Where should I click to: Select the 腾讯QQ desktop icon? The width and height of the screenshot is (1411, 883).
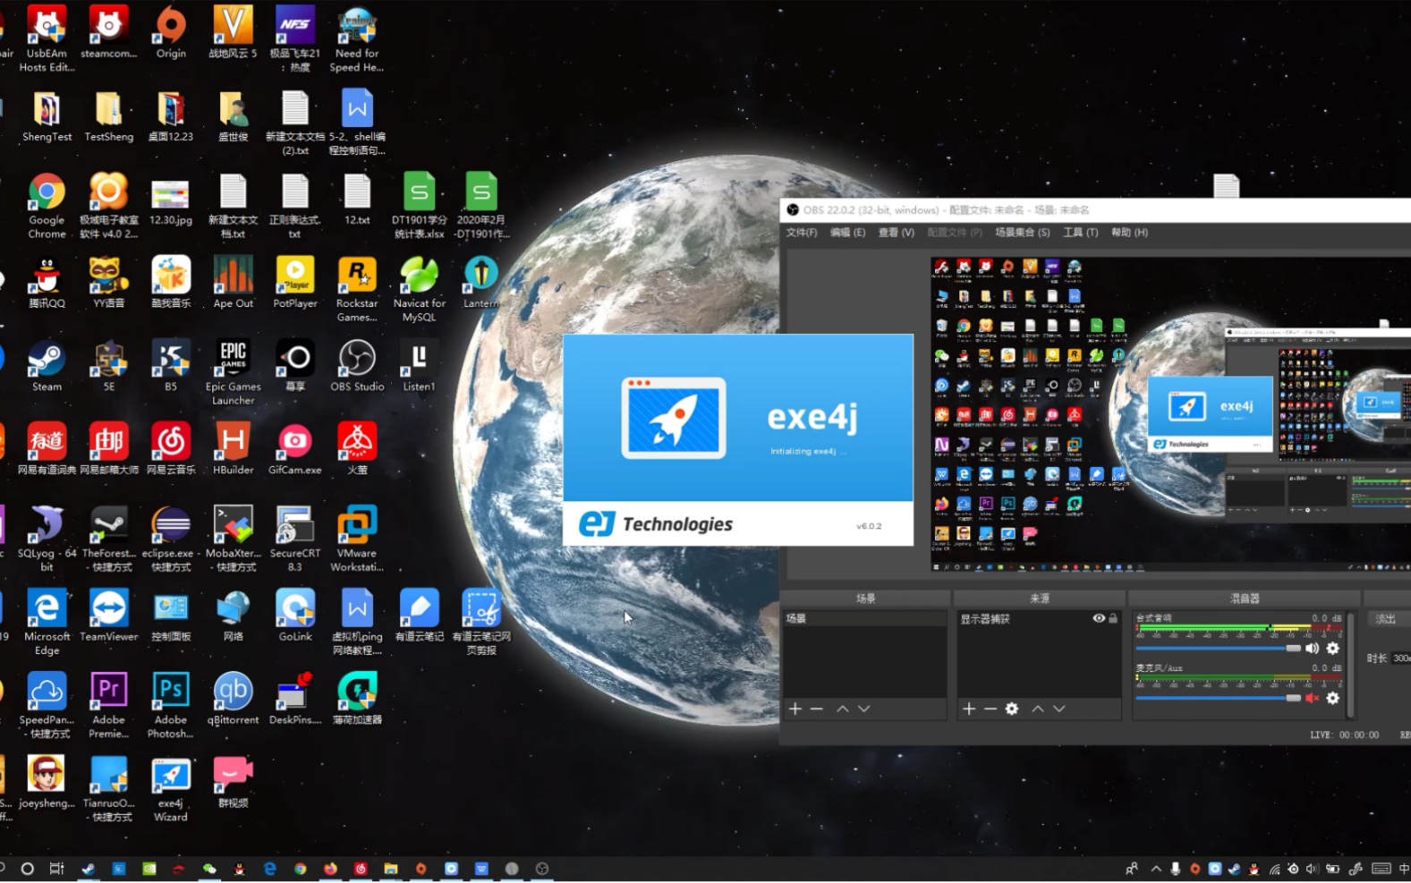[x=47, y=283]
